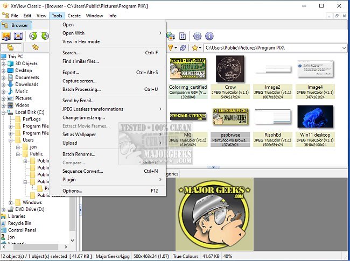The image size is (350, 261).
Task: Click the filter funnel icon
Action: [170, 48]
